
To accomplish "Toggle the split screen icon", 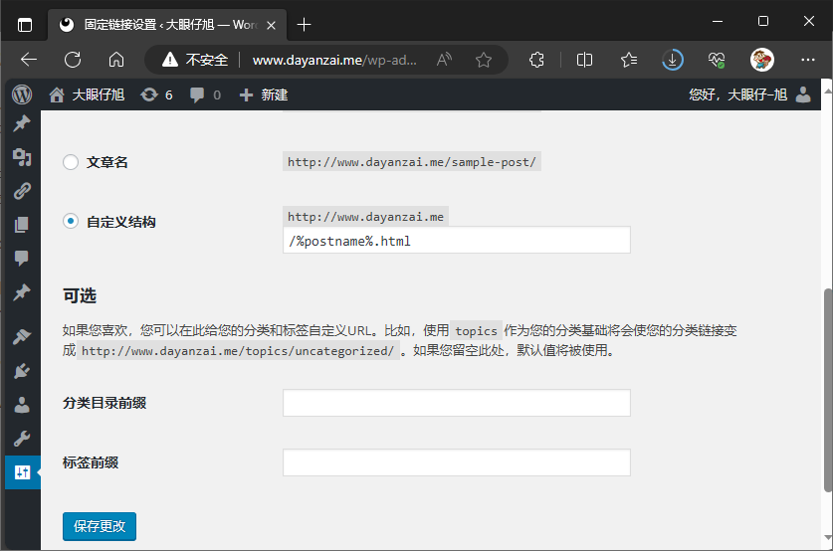I will (x=584, y=60).
